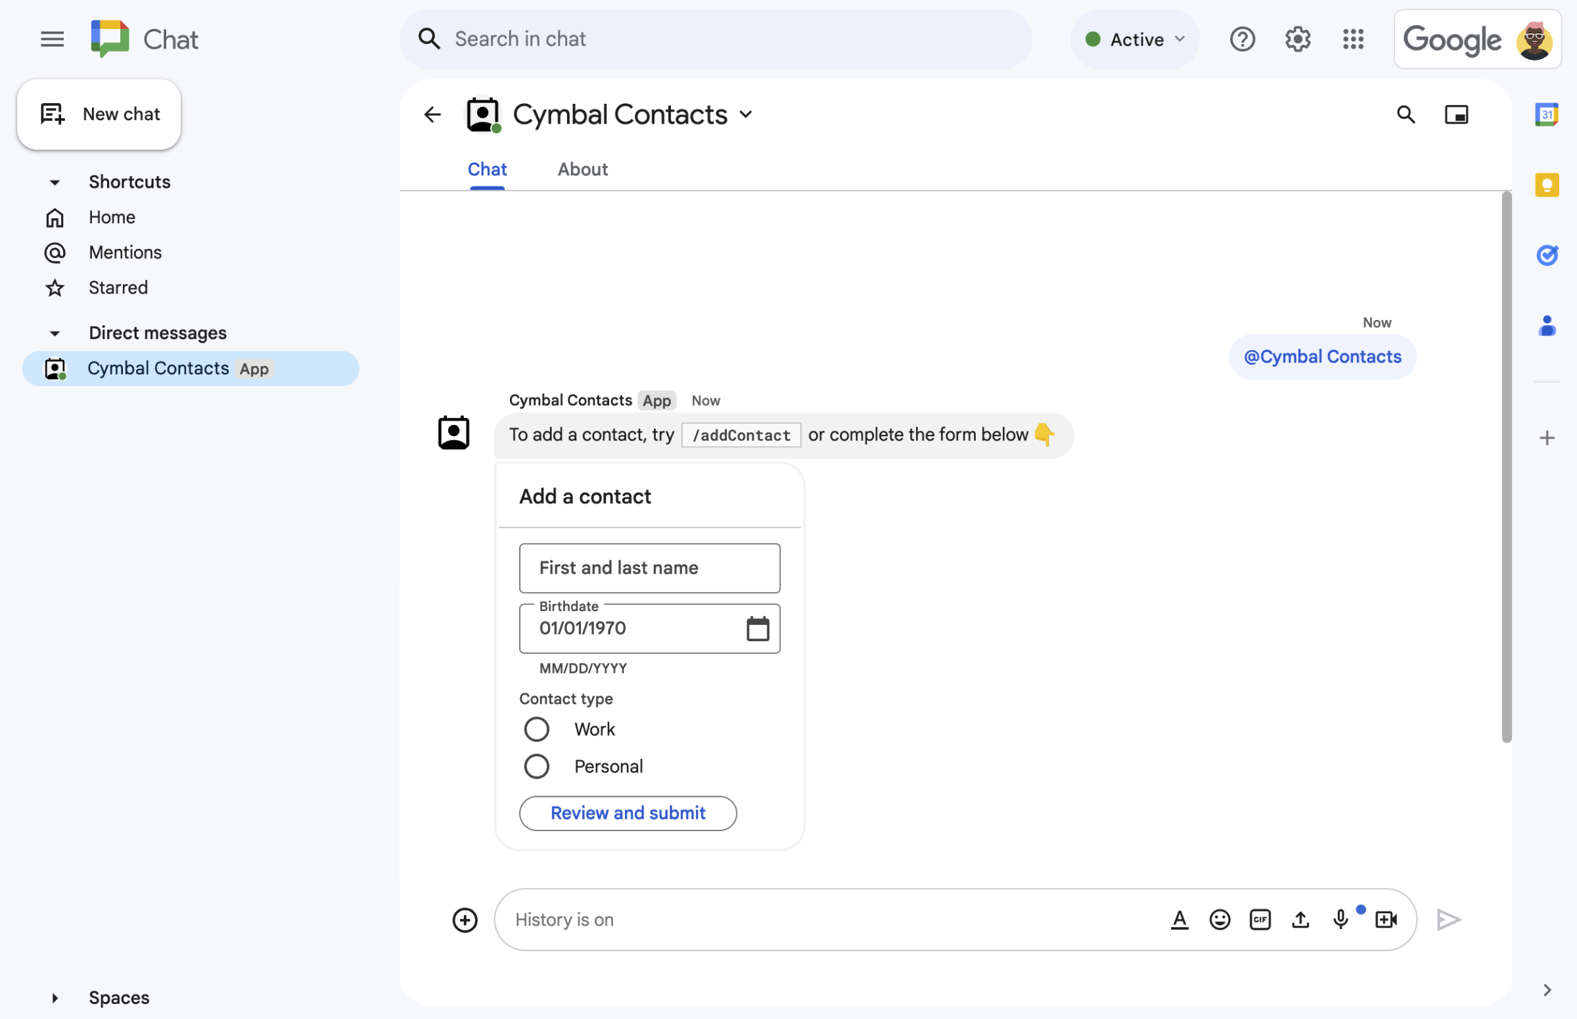Click the Google apps grid icon
Viewport: 1577px width, 1019px height.
pos(1352,37)
